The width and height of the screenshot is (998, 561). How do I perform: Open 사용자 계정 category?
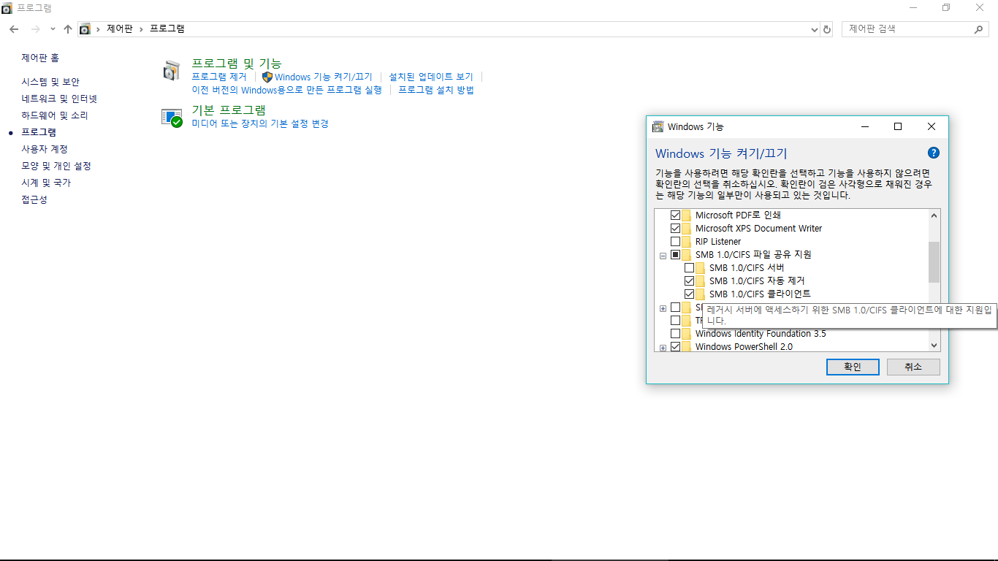[45, 149]
